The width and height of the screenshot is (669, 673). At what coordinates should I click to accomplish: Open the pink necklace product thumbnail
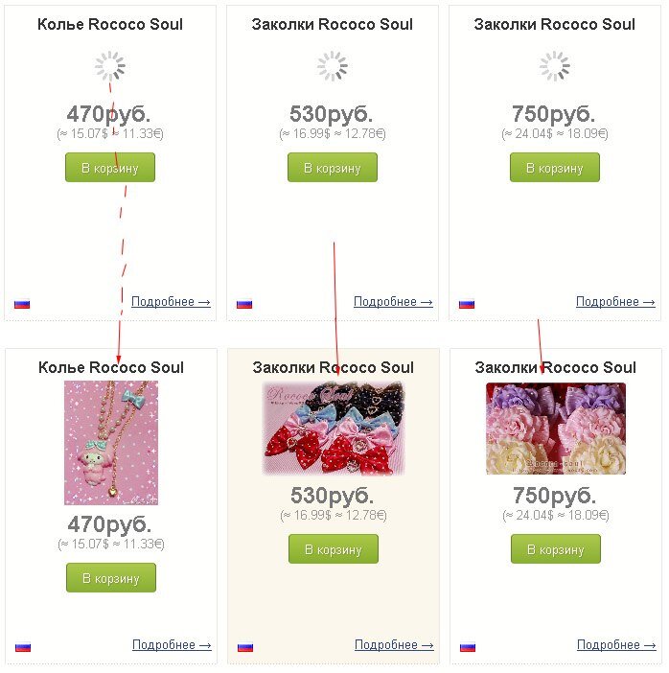coord(111,442)
